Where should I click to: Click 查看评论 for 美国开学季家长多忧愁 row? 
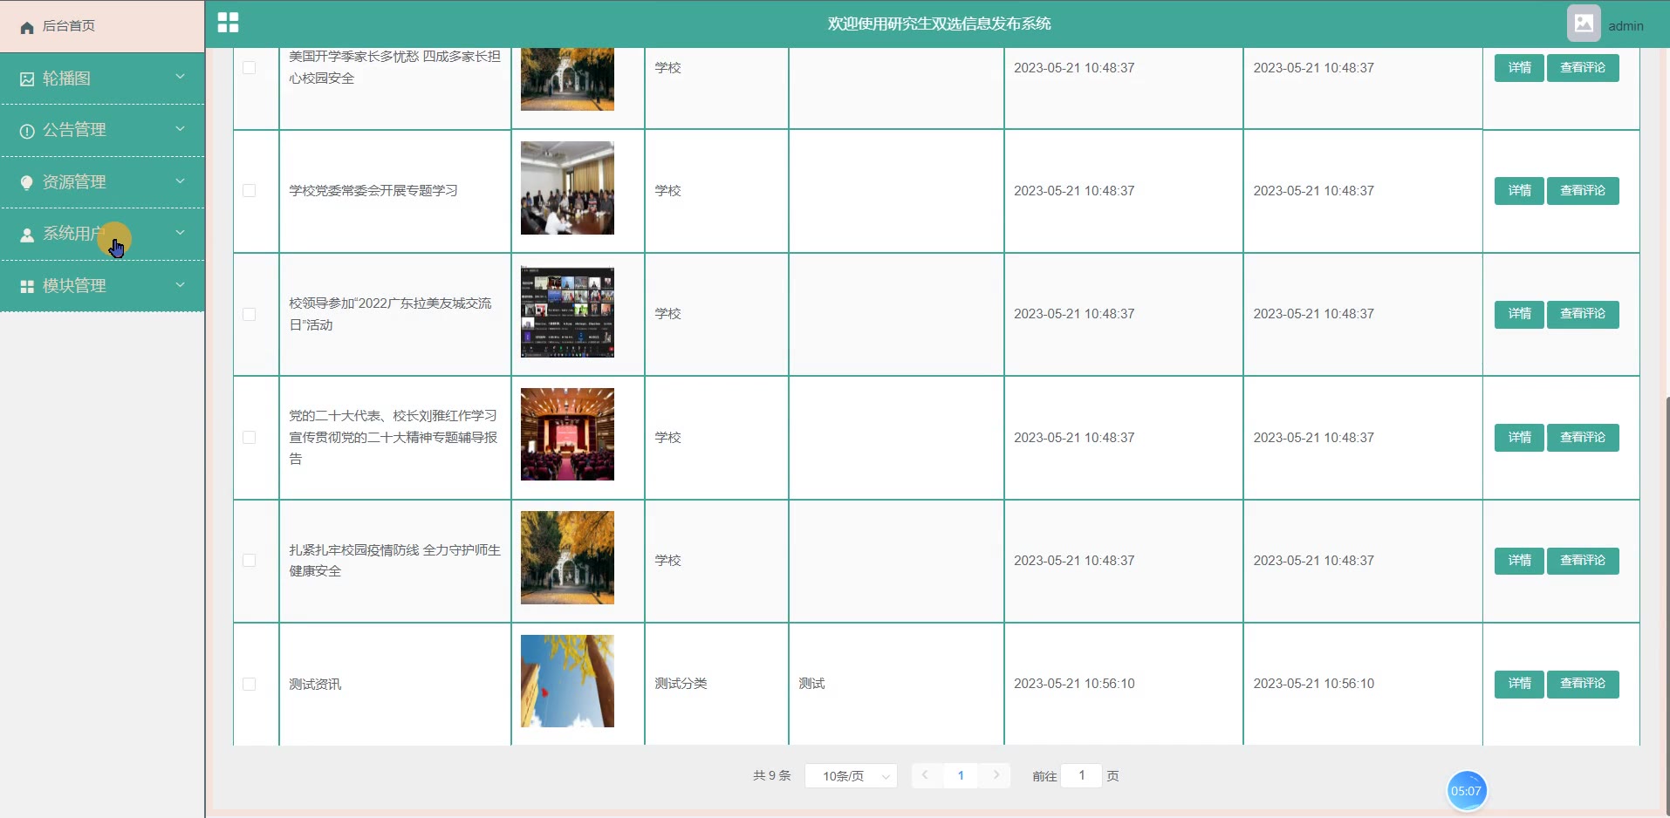pos(1583,68)
